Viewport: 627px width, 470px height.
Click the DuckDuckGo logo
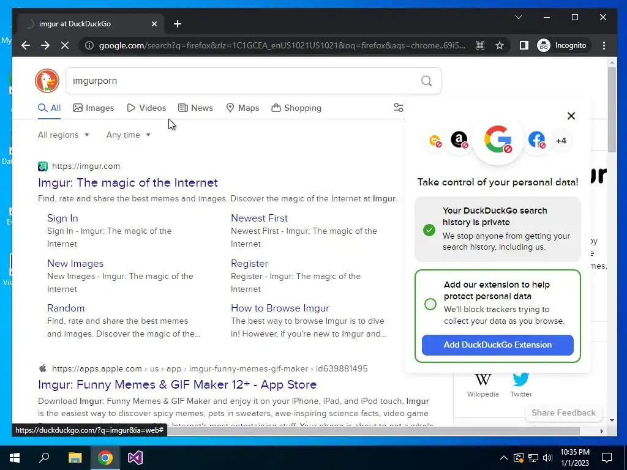(47, 81)
